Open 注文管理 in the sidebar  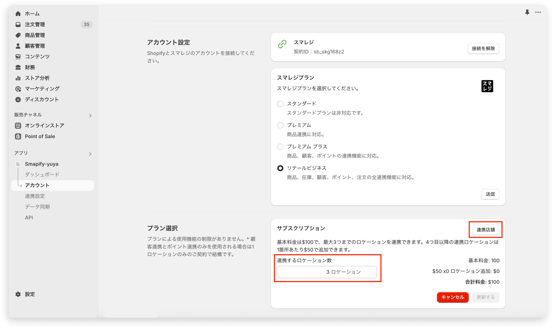pos(35,24)
